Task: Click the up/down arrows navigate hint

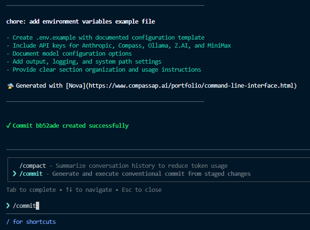Action: tap(68, 190)
